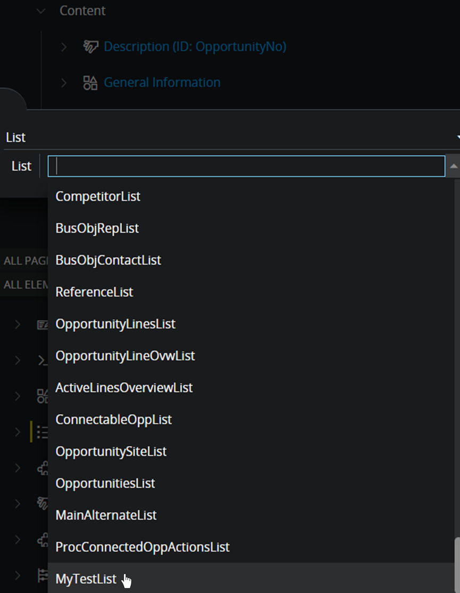Click the script element icon in the sidebar tree
460x593 pixels.
point(42,360)
